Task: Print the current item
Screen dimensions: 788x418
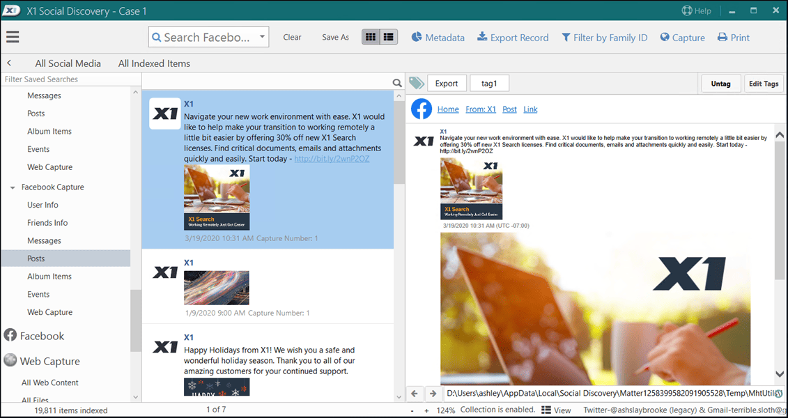Action: pyautogui.click(x=733, y=38)
